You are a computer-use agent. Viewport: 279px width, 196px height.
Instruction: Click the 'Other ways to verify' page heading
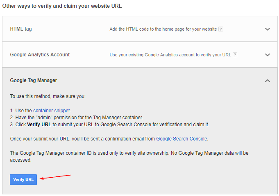click(x=62, y=6)
